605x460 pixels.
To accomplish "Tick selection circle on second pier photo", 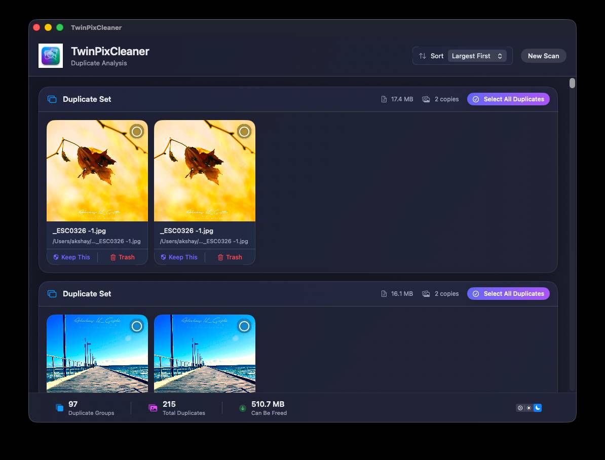I will click(244, 326).
